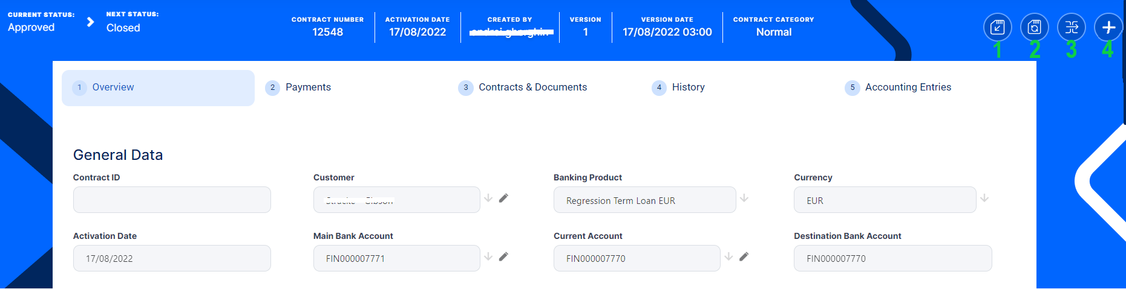This screenshot has height=289, width=1126.
Task: Click pencil icon beside Main Bank Account
Action: (503, 256)
